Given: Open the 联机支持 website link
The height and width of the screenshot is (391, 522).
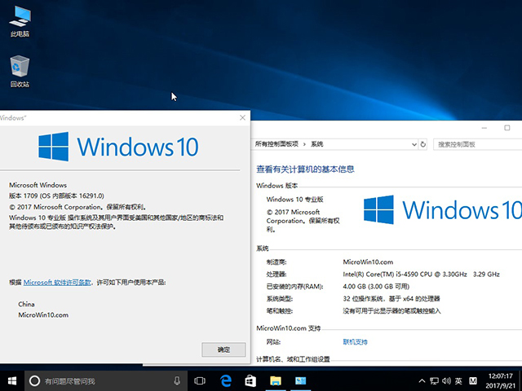Looking at the screenshot, I should pos(356,342).
